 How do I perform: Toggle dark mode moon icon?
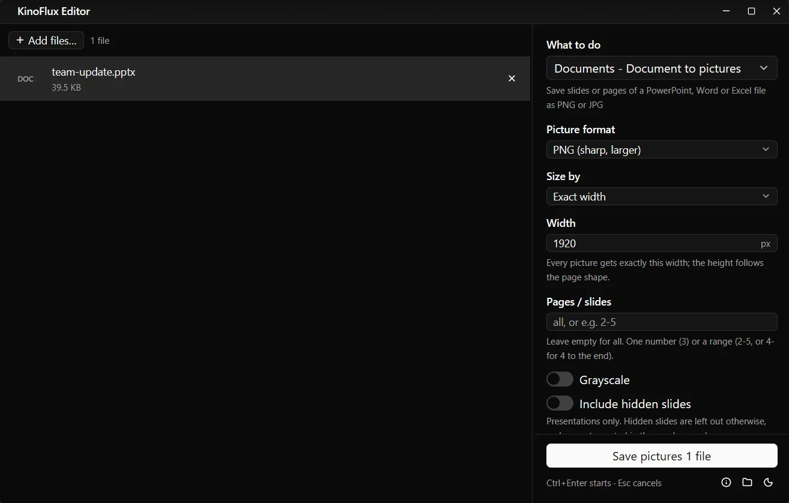coord(768,483)
